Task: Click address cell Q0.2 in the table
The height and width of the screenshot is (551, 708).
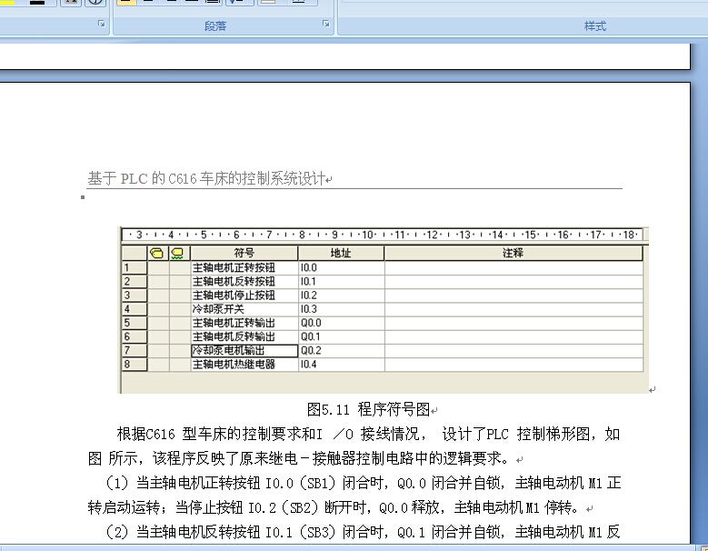Action: coord(342,350)
